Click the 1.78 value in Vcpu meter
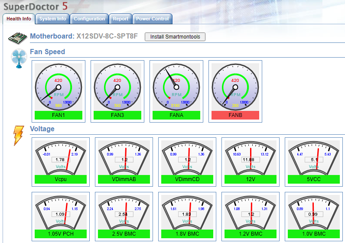Viewport: 345px width, 243px height. 60,160
